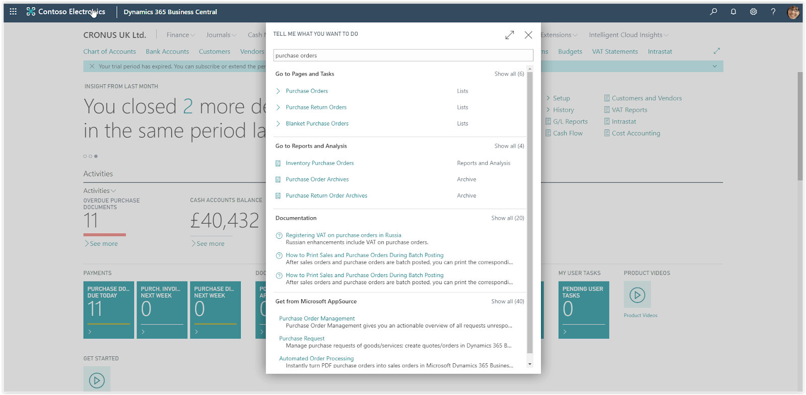The width and height of the screenshot is (806, 395).
Task: Play the Product Videos icon
Action: (x=637, y=295)
